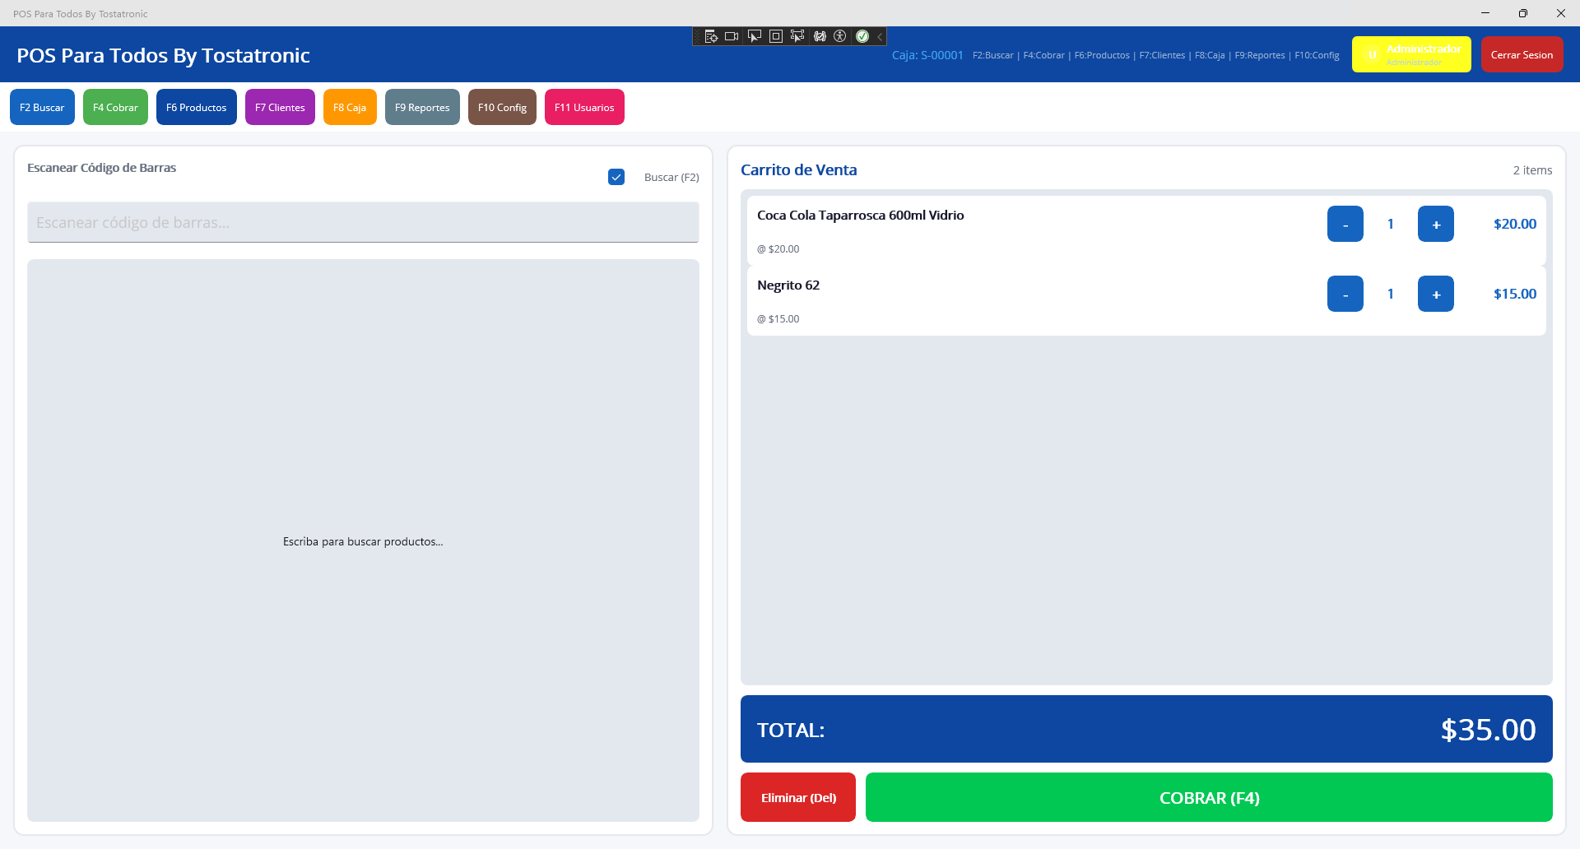The height and width of the screenshot is (849, 1580).
Task: Open the F6 Productos section
Action: tap(196, 107)
